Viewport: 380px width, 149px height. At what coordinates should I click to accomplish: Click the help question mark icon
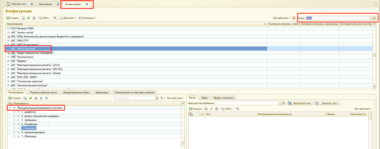294,18
